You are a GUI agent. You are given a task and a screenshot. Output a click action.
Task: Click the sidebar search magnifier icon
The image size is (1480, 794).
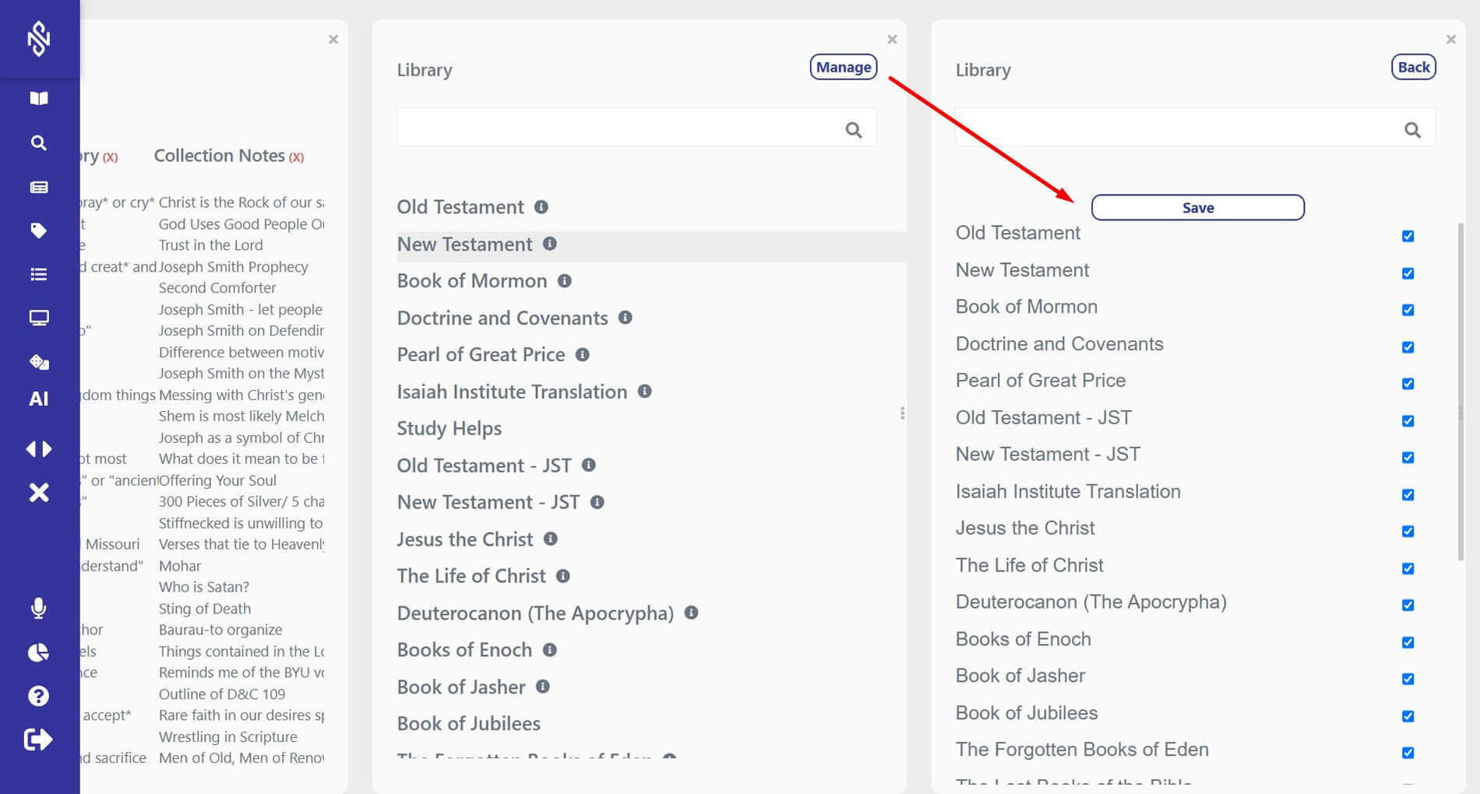[39, 143]
